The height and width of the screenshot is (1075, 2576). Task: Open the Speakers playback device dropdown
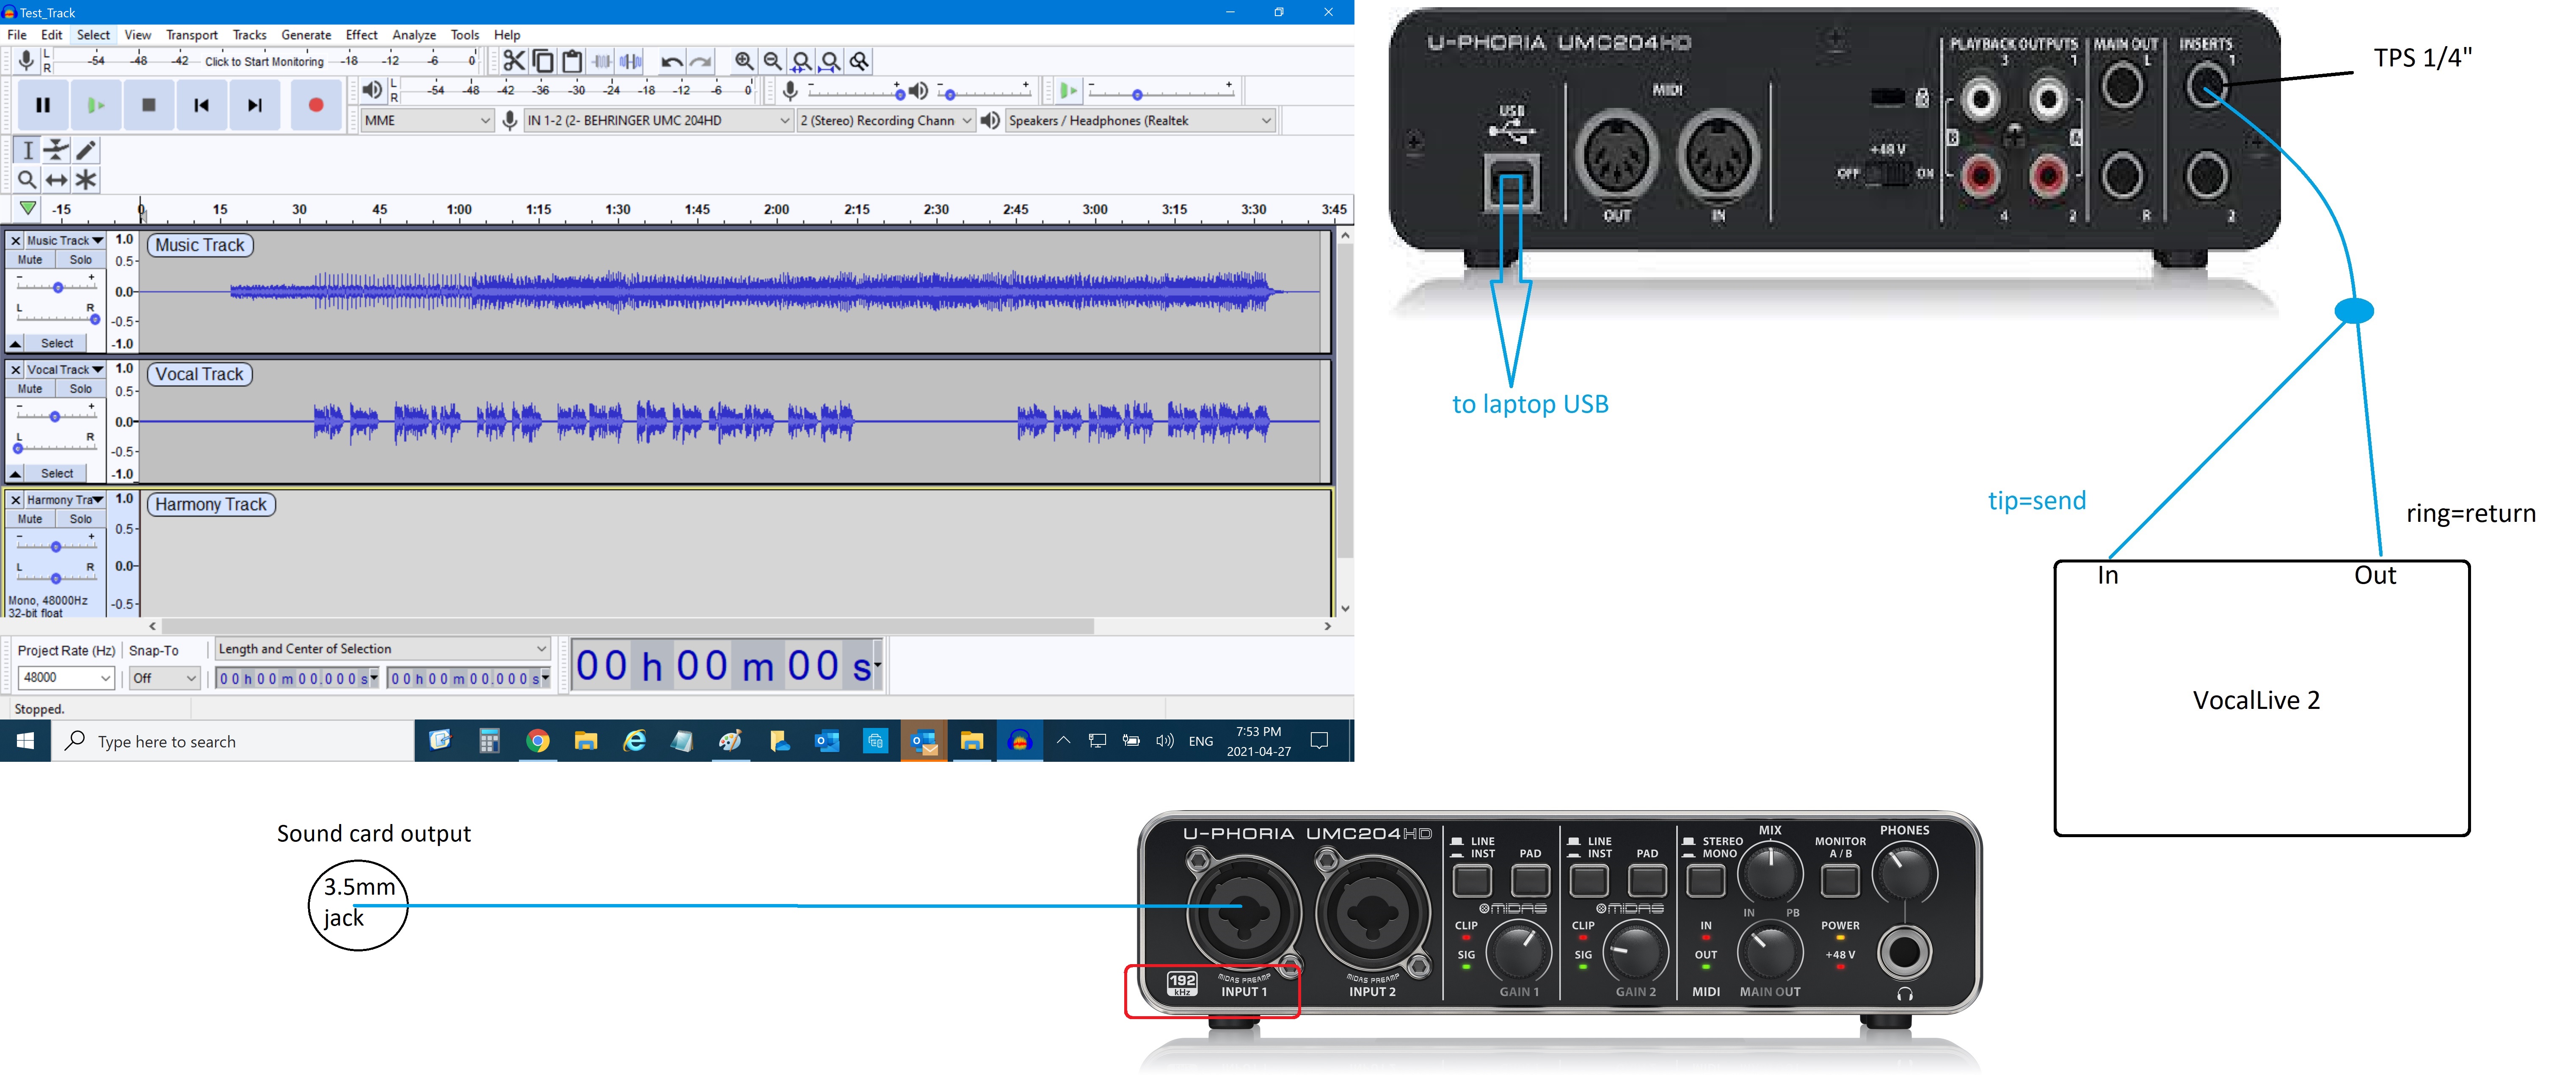coord(1140,120)
